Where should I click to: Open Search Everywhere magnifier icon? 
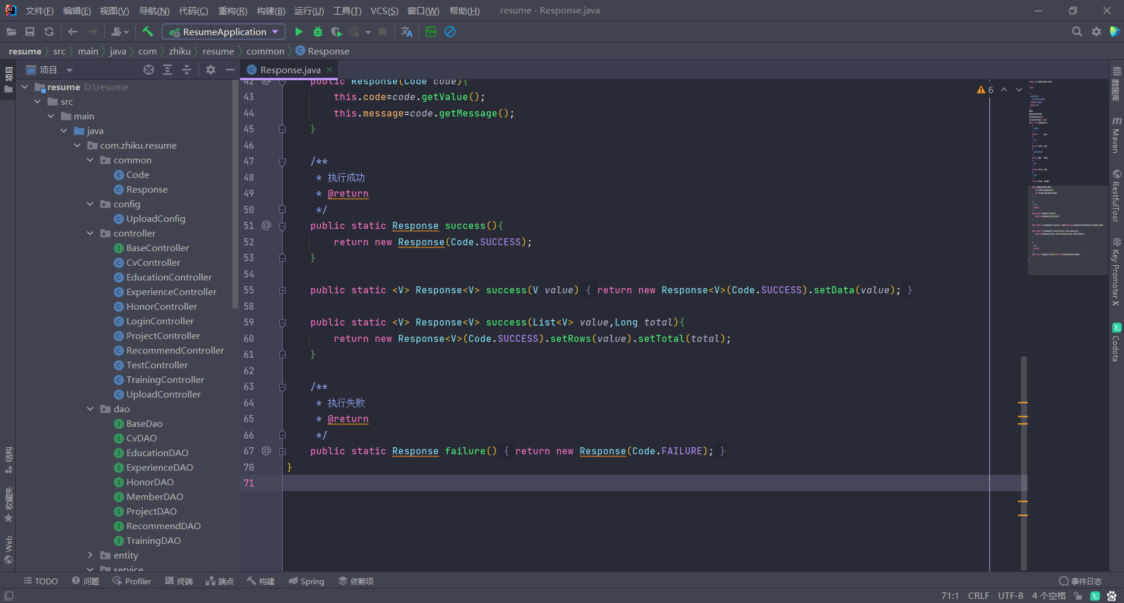pos(1077,32)
